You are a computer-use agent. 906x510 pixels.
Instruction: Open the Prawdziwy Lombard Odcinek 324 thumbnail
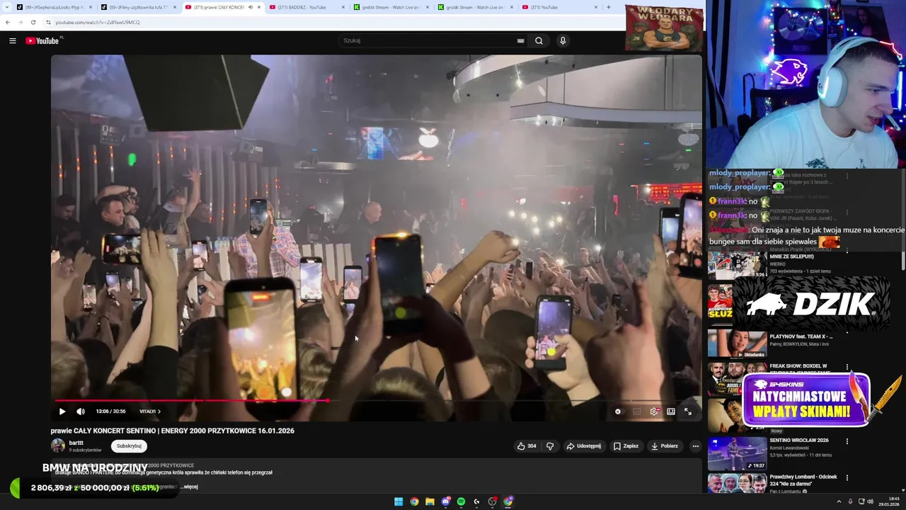[737, 482]
